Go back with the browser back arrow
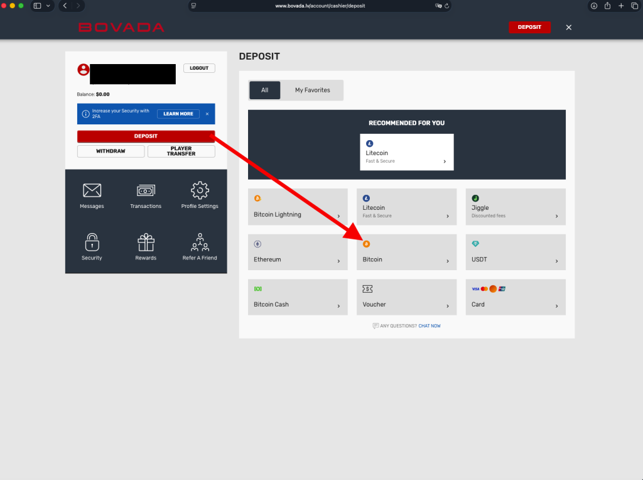Image resolution: width=643 pixels, height=480 pixels. (65, 6)
